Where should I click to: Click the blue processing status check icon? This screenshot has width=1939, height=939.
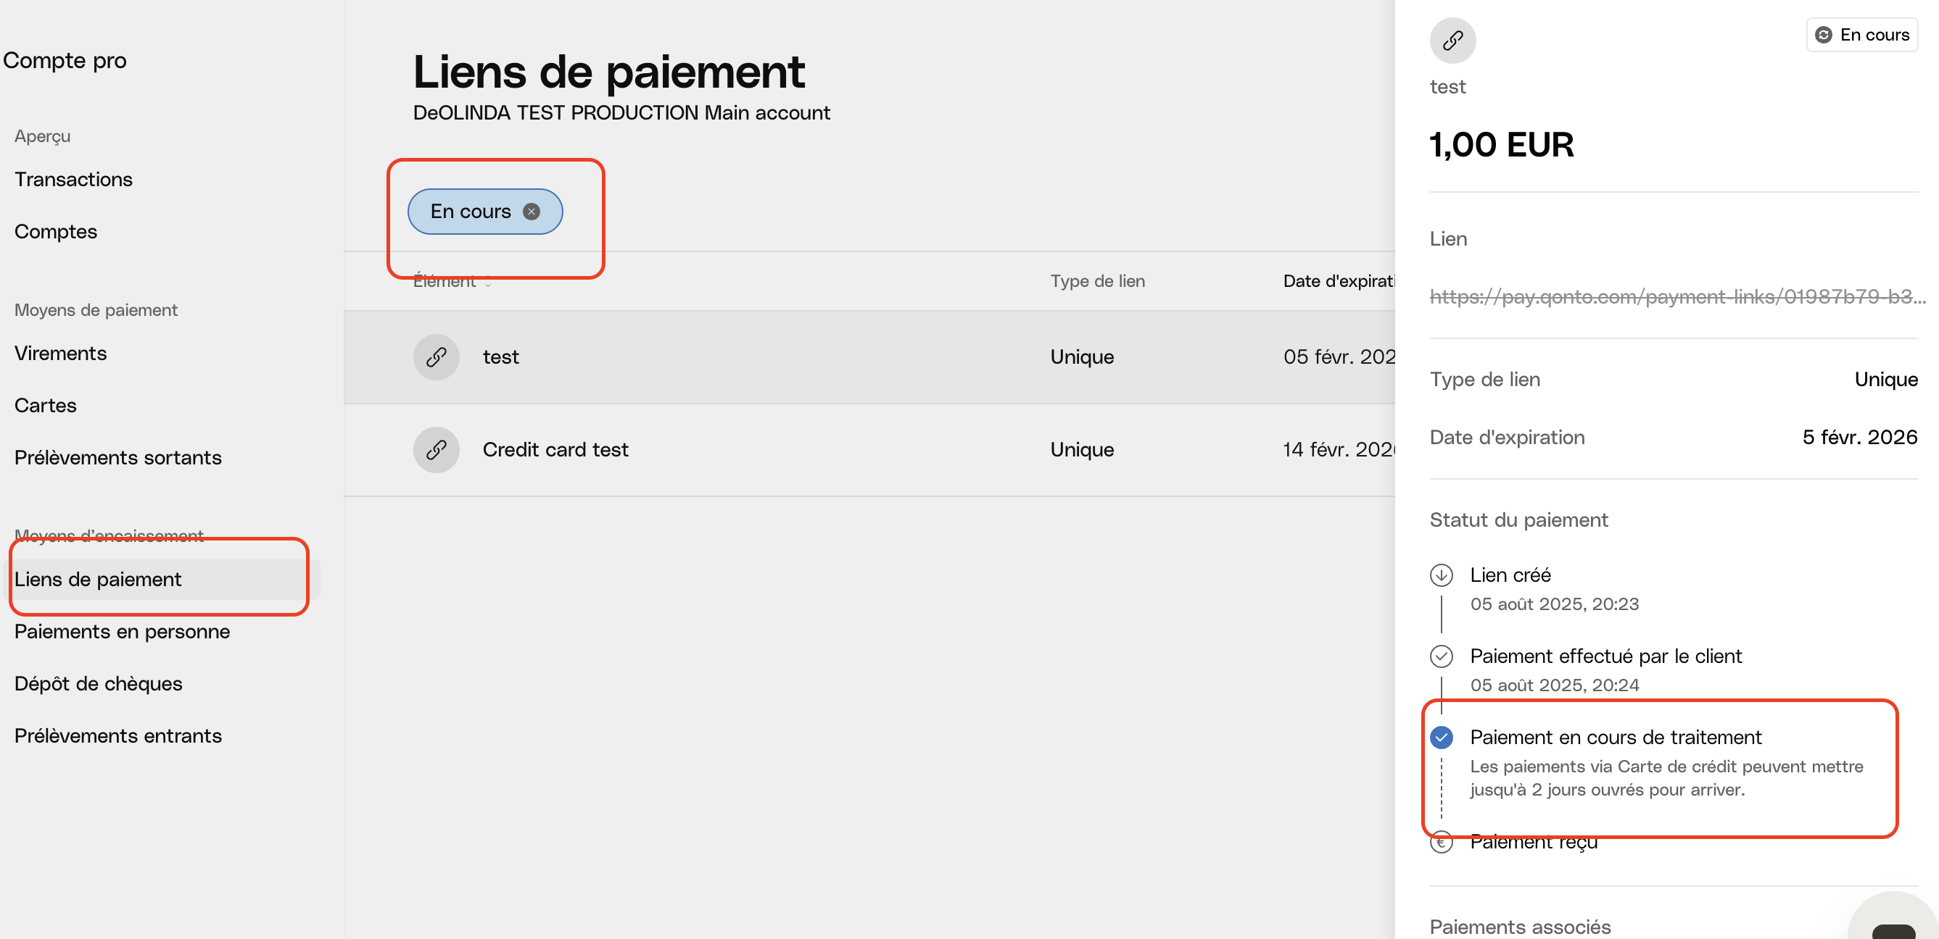click(x=1441, y=738)
